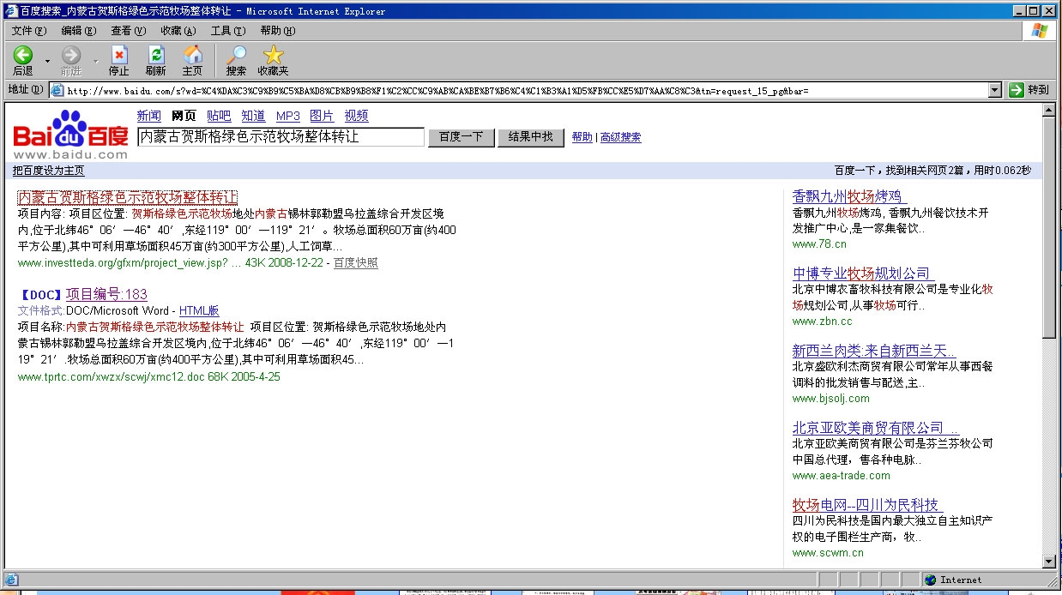Click the 帮助 link beside search buttons

point(582,137)
